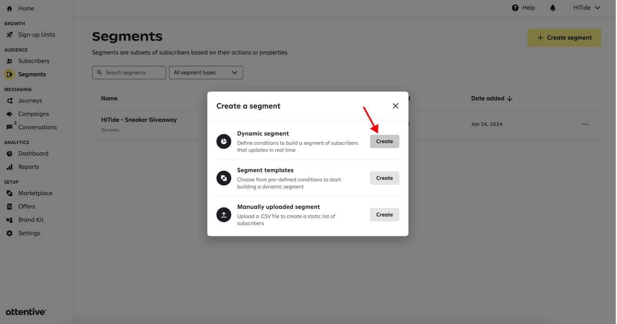Open the HiTide - Sneaker Giveaway segment
617x324 pixels.
[139, 120]
